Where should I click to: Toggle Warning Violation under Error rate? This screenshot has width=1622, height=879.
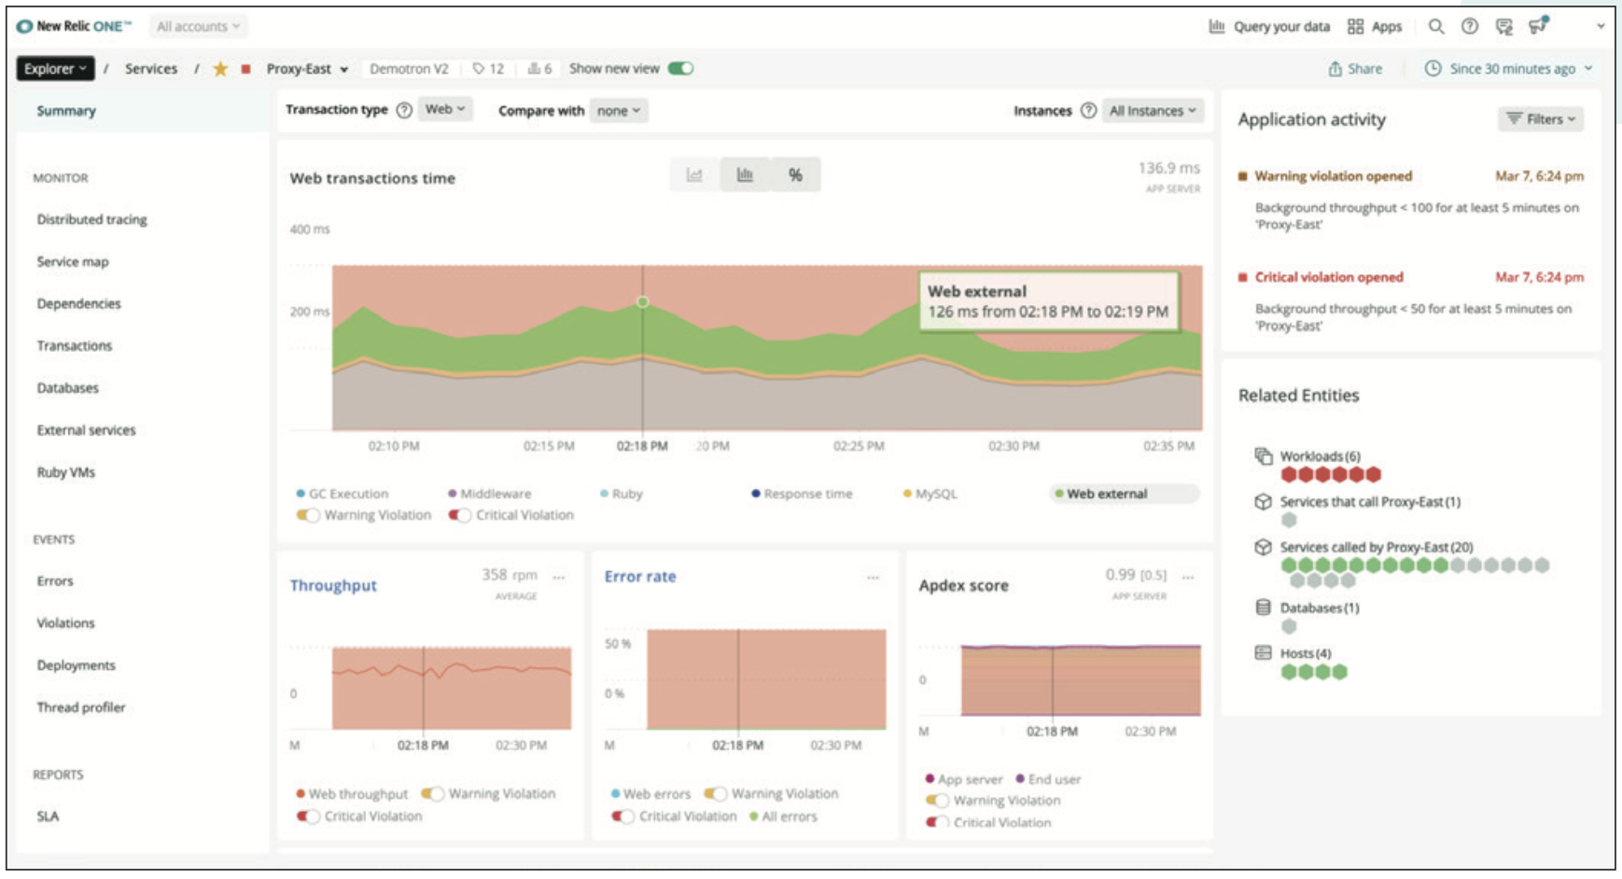(x=715, y=794)
